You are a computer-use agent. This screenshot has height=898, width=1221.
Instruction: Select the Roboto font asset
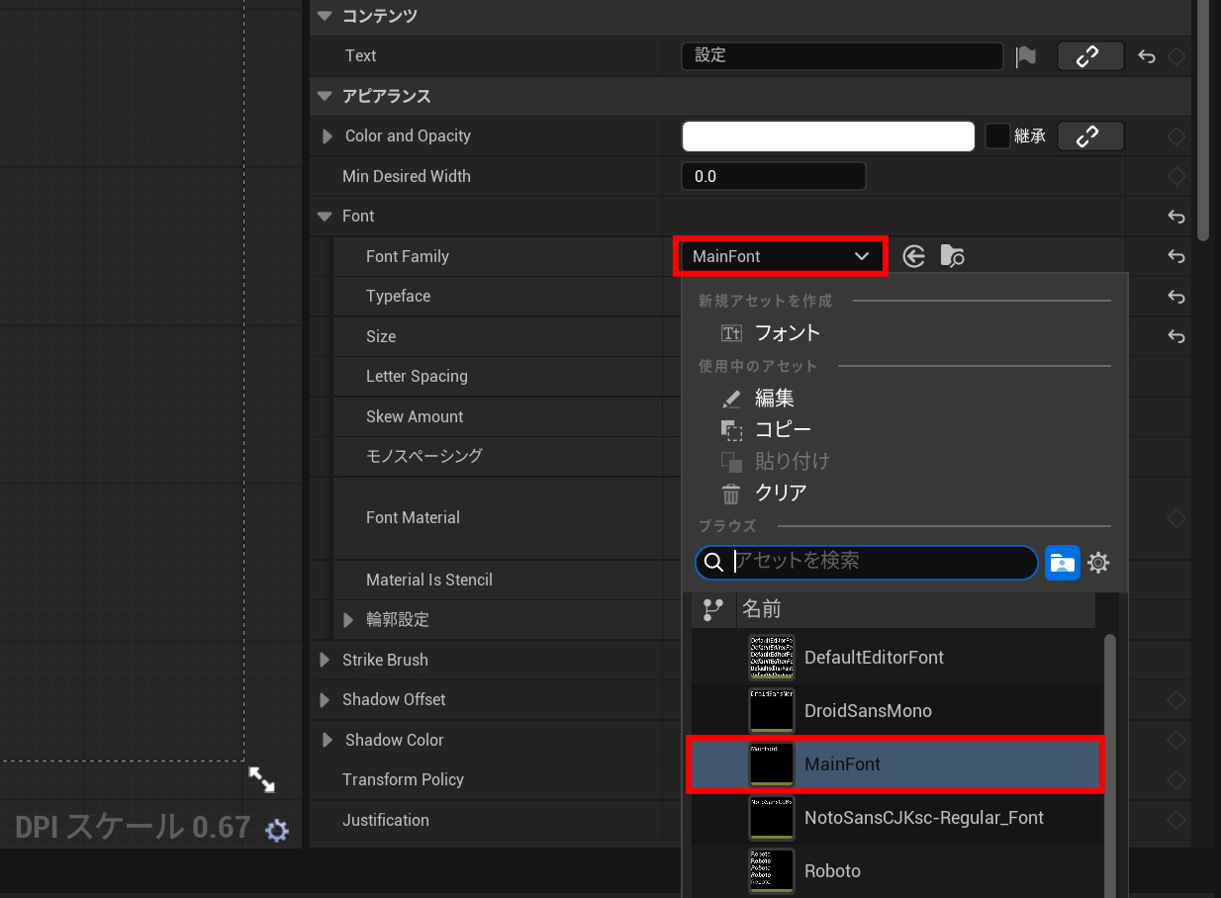point(831,871)
